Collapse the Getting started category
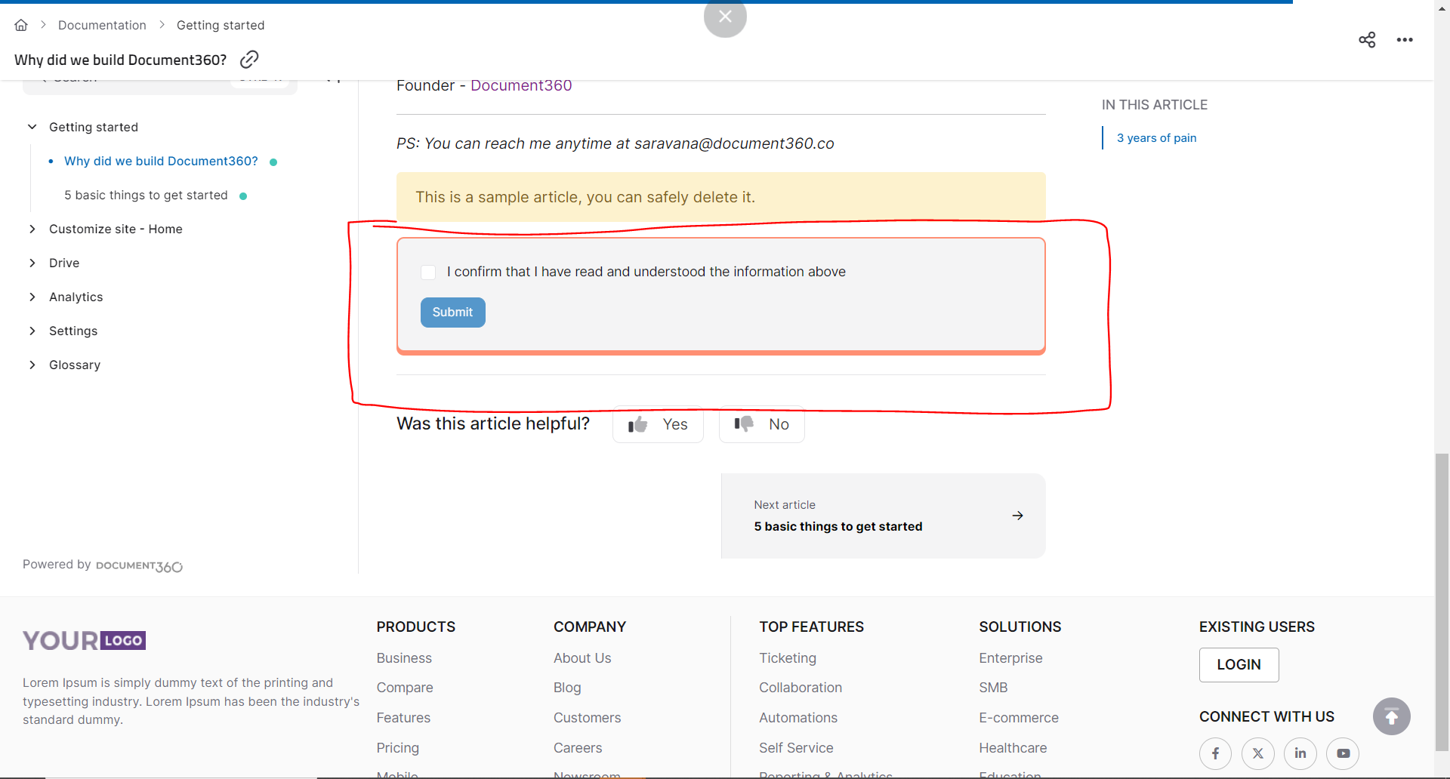 click(32, 127)
